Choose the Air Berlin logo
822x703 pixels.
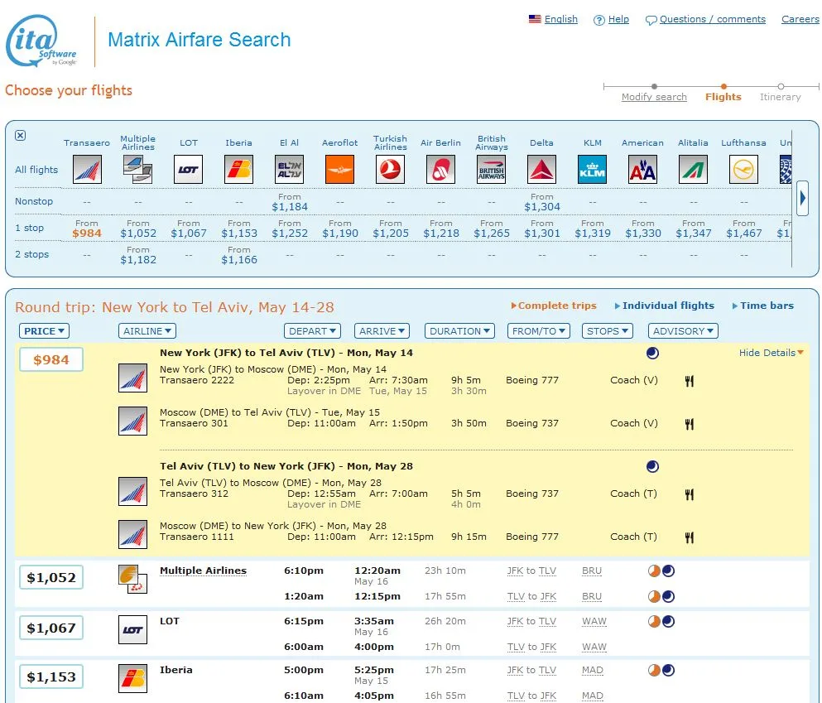pyautogui.click(x=441, y=169)
